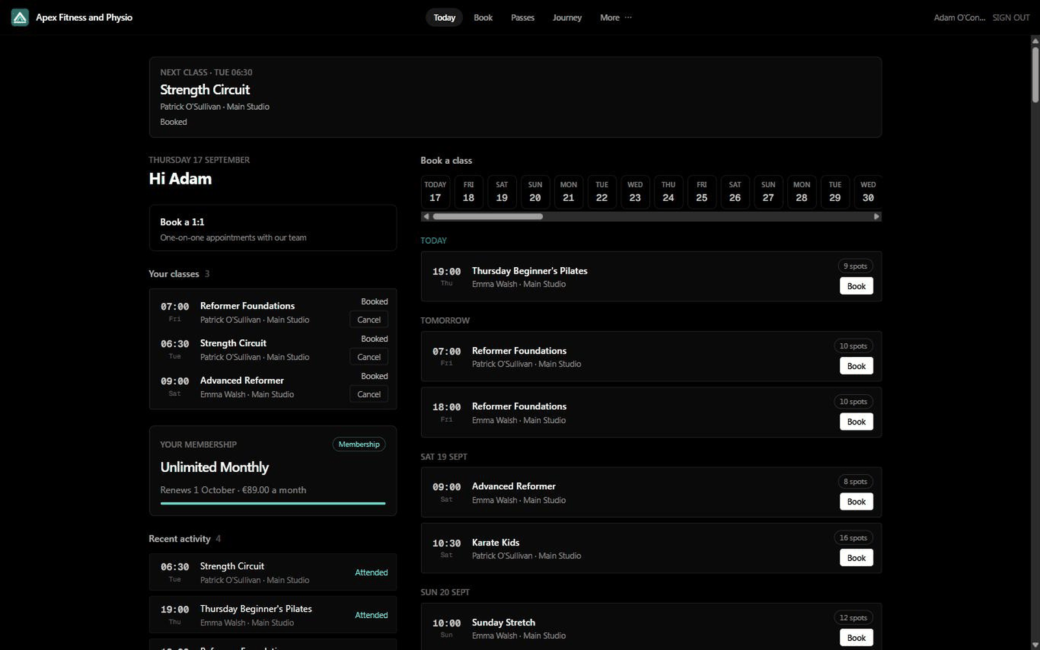Click the SIGN OUT link

point(1011,18)
